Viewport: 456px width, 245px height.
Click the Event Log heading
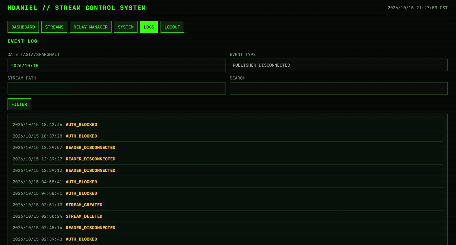click(22, 41)
